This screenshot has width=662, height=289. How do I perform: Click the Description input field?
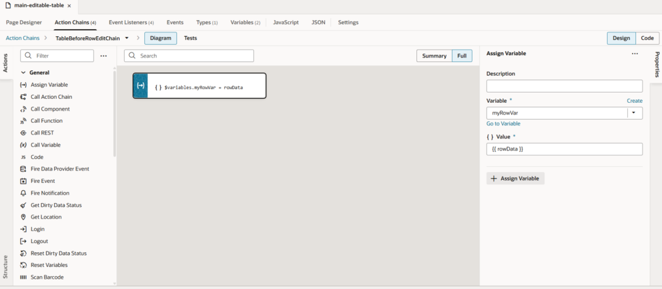pyautogui.click(x=564, y=86)
